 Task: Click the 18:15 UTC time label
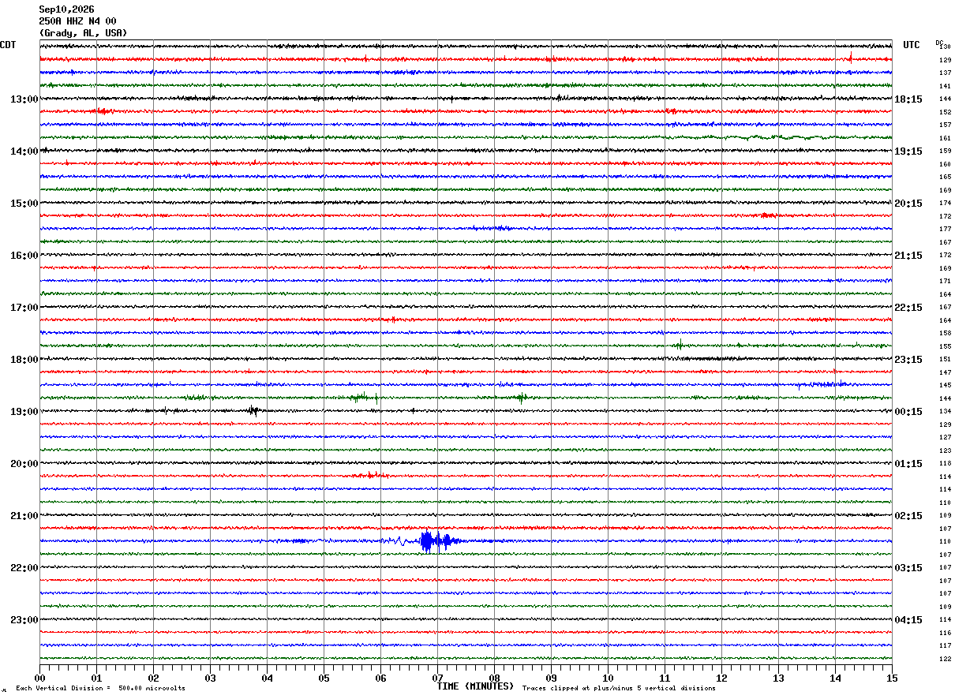click(x=908, y=99)
